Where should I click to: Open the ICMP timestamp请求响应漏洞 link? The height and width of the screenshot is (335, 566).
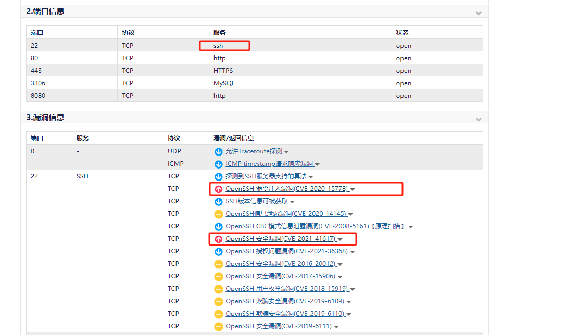pos(269,164)
